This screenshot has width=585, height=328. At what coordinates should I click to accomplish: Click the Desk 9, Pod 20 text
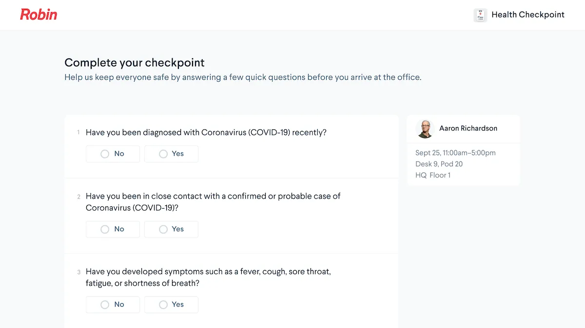pyautogui.click(x=439, y=164)
